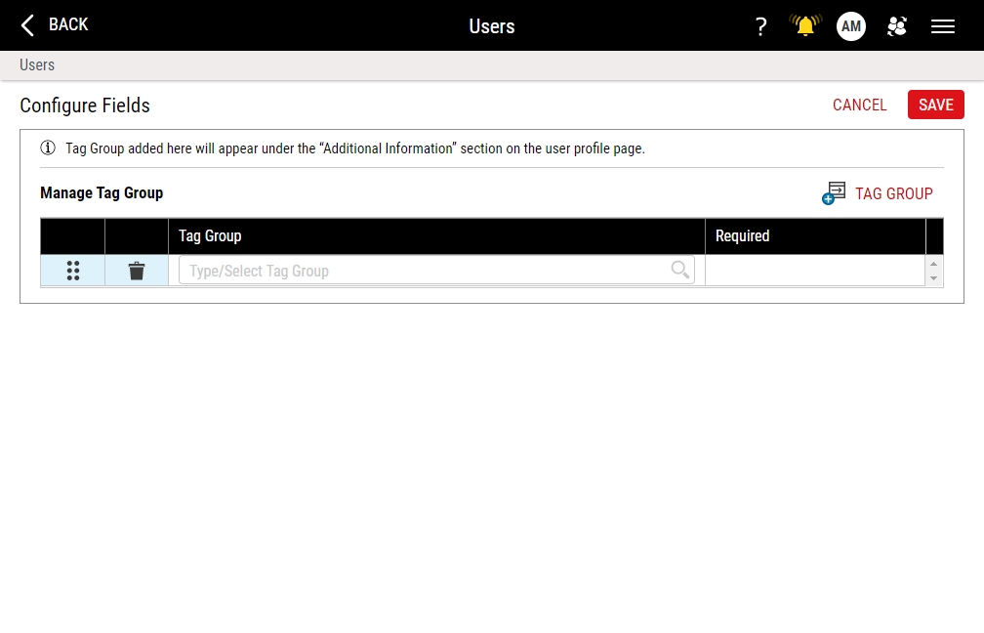Image resolution: width=984 pixels, height=633 pixels.
Task: Click the down arrow of the Required spinner
Action: point(933,278)
